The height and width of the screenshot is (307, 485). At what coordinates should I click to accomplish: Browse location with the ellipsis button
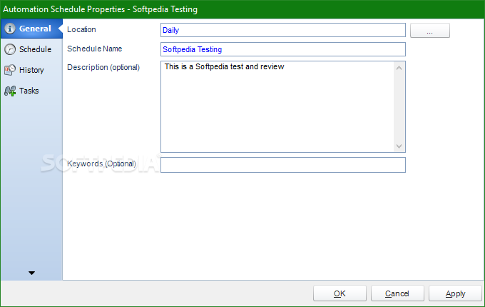(430, 30)
